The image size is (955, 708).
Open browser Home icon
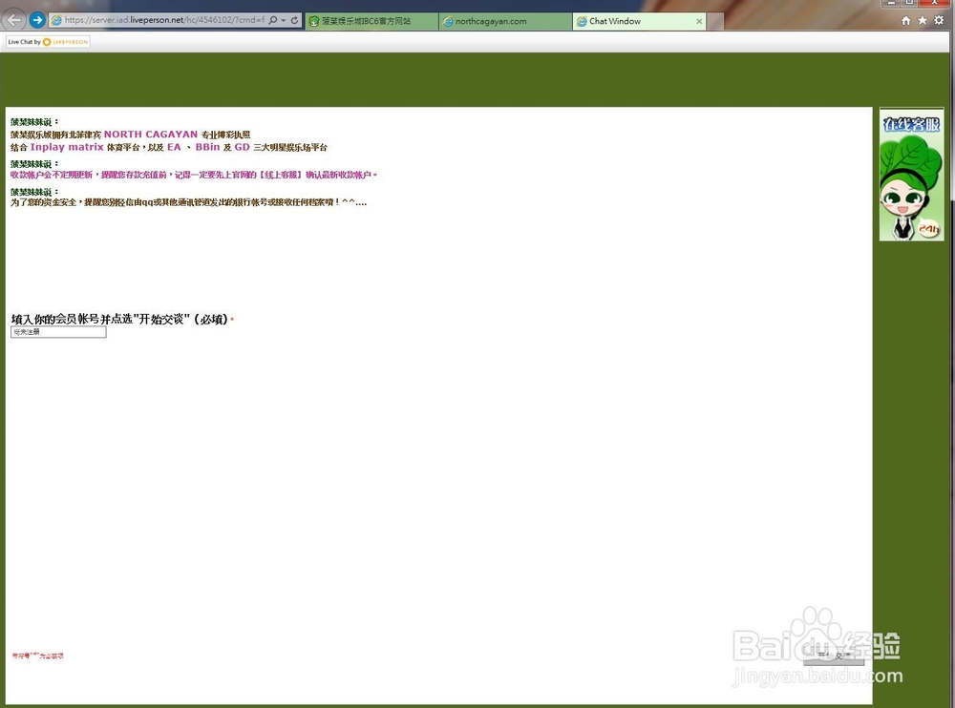[905, 21]
